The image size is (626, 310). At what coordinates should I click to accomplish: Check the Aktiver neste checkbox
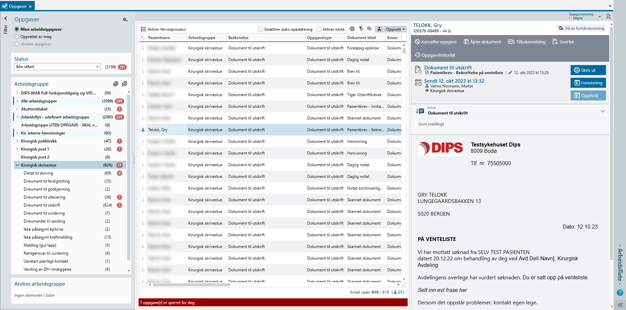(x=319, y=29)
